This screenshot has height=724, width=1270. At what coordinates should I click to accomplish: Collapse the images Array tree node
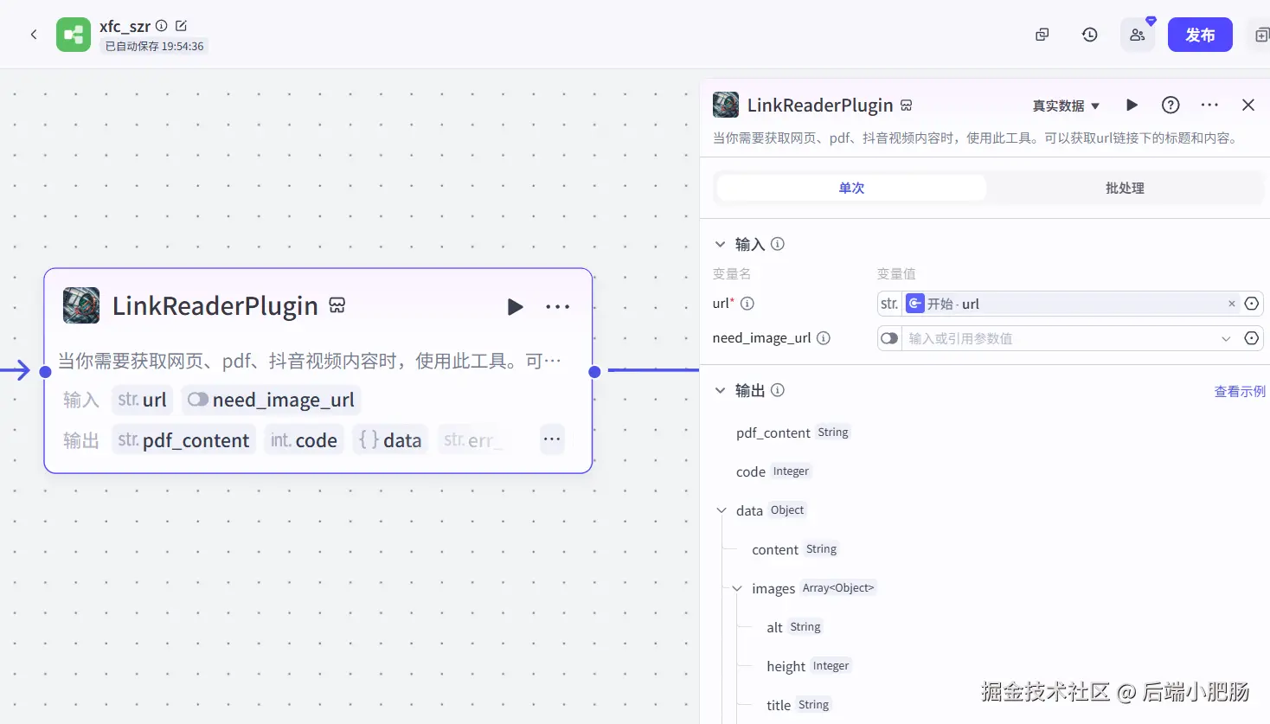pyautogui.click(x=737, y=588)
